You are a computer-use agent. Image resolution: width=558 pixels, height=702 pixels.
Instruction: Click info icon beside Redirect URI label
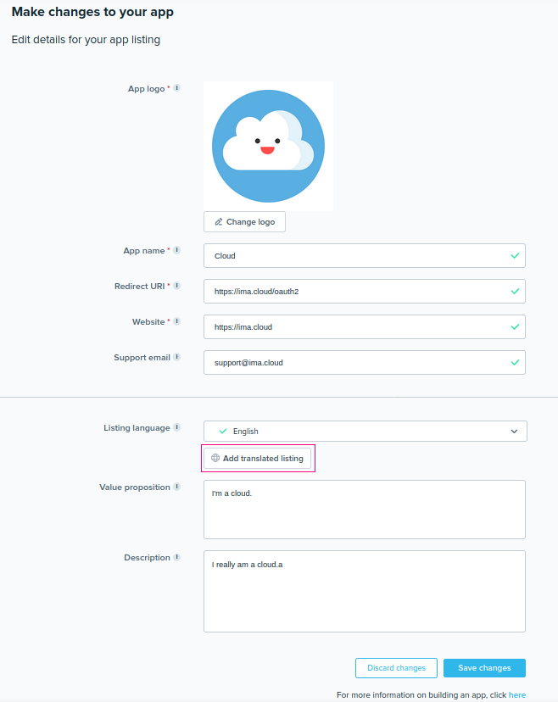[x=177, y=286]
